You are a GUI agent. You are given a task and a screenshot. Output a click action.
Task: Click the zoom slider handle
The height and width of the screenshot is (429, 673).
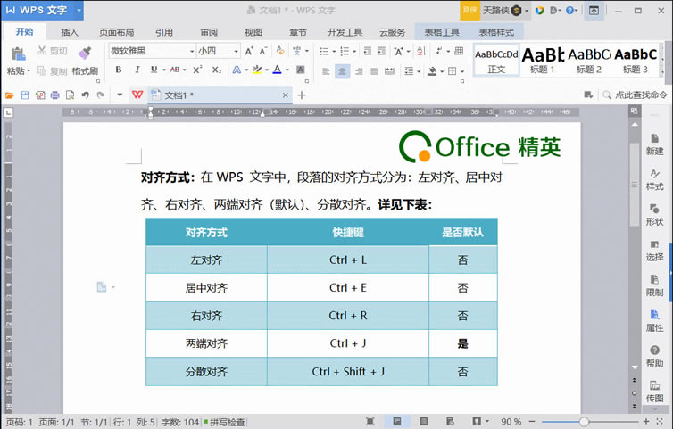[x=584, y=422]
